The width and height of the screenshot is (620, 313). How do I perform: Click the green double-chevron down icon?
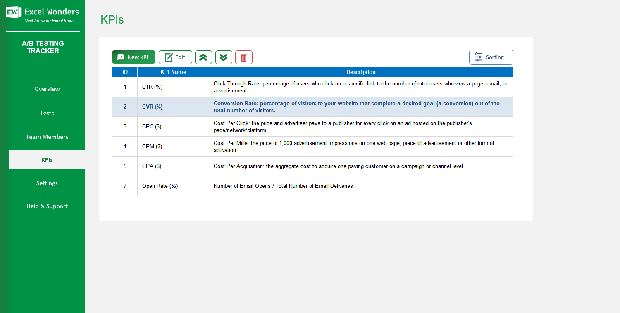(x=224, y=57)
